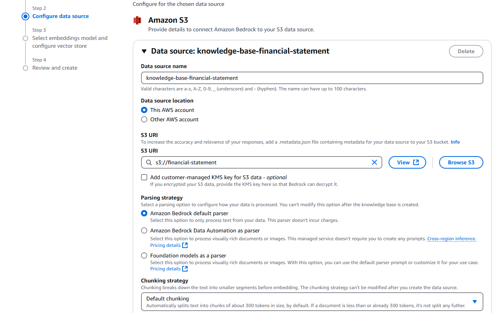The image size is (501, 313).
Task: Click the chunking dropdown arrow
Action: click(475, 302)
